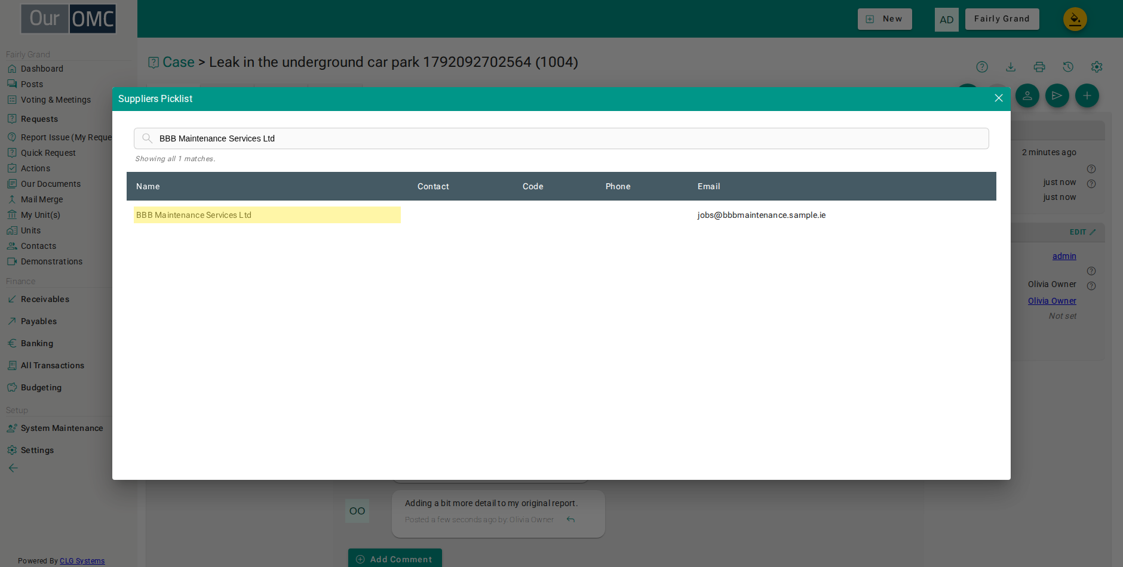Open System Maintenance in Setup

click(62, 428)
